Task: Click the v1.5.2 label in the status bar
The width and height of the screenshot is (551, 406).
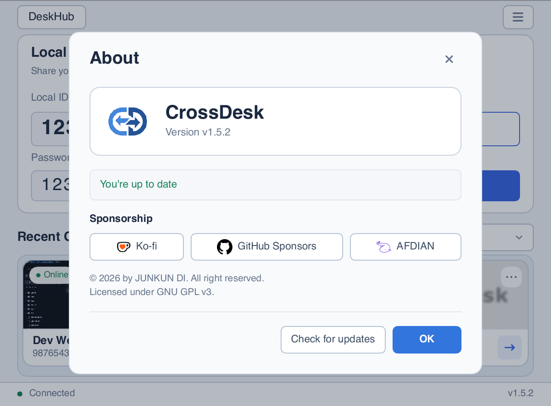Action: 520,393
